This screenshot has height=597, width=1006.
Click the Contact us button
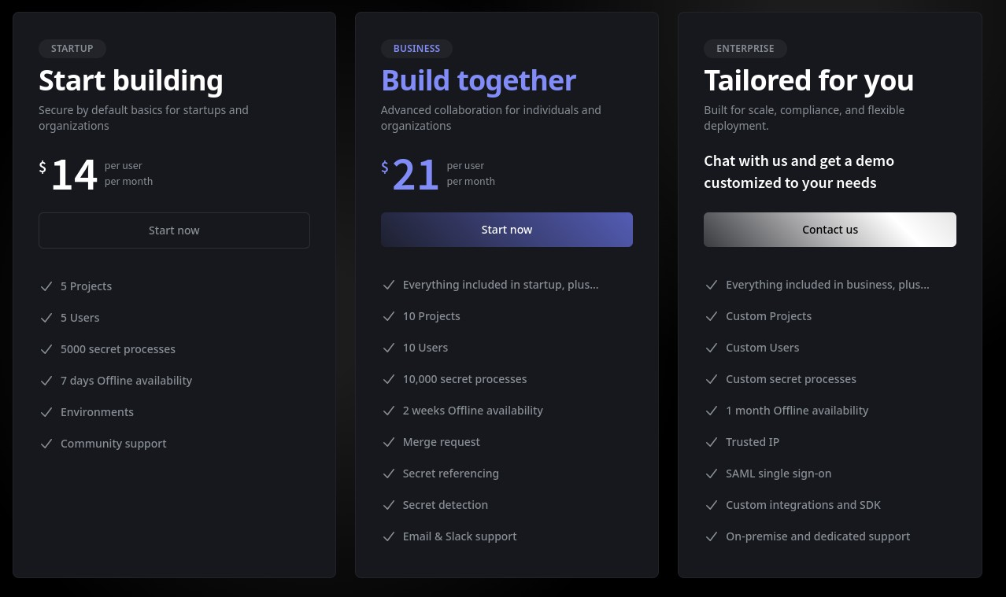click(x=830, y=230)
